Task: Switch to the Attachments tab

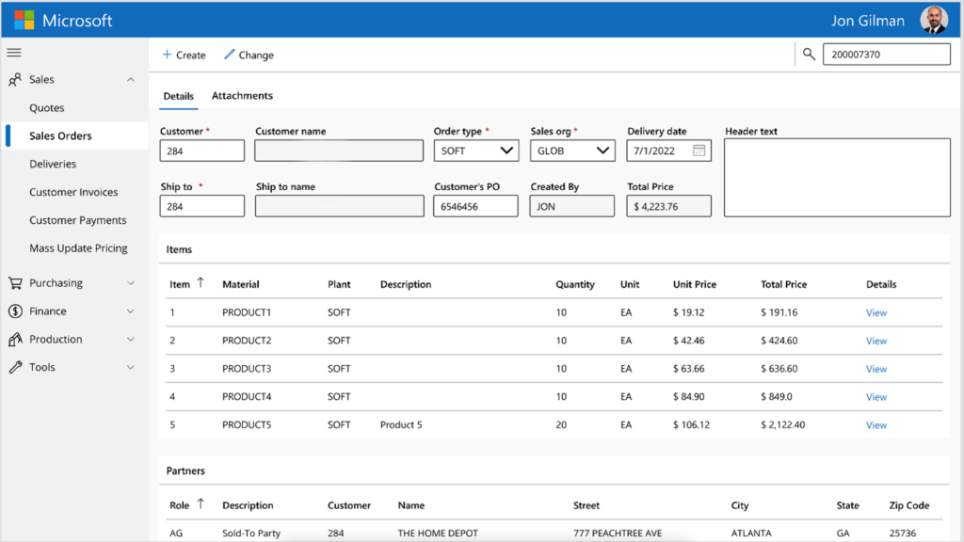Action: coord(242,95)
